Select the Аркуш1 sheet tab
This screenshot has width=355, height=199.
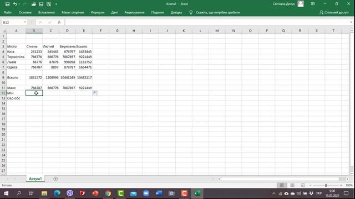pos(35,179)
